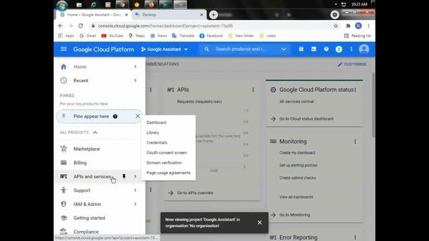Open notifications badge showing 2
Image resolution: width=429 pixels, height=241 pixels.
(339, 49)
